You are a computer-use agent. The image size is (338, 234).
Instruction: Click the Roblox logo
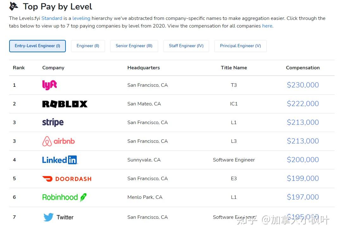[65, 104]
